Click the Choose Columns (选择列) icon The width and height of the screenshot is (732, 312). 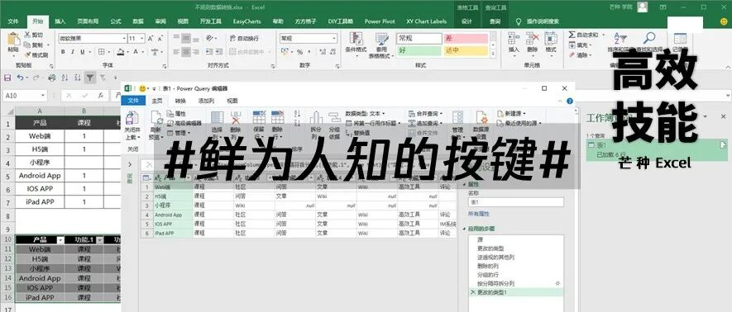tap(217, 117)
